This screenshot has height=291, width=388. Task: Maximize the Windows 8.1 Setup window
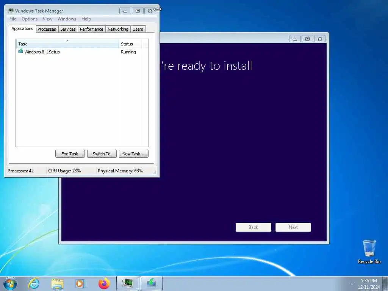307,39
